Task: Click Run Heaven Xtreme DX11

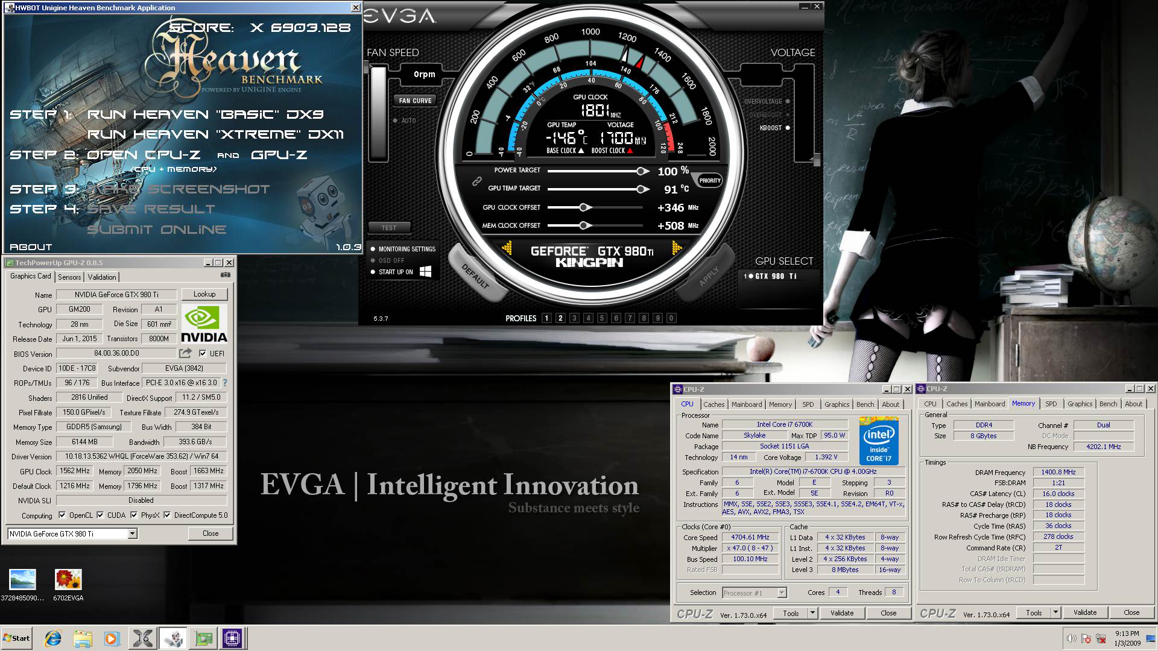Action: [x=215, y=134]
